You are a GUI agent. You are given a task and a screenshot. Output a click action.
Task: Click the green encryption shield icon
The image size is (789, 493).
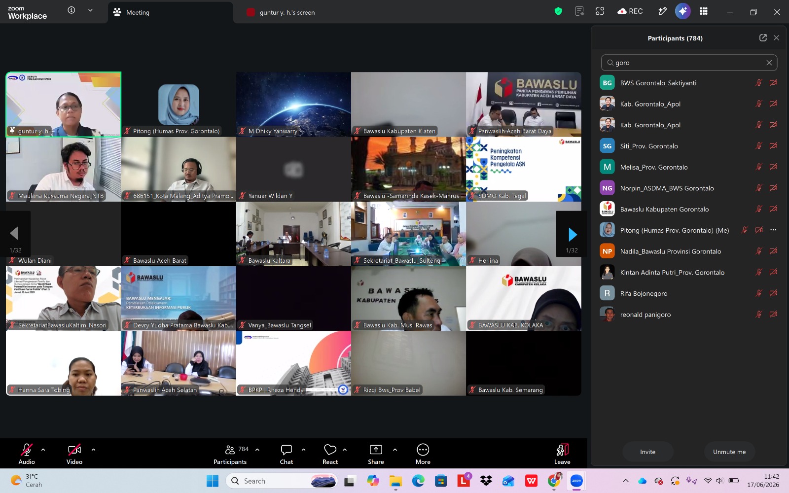[558, 11]
